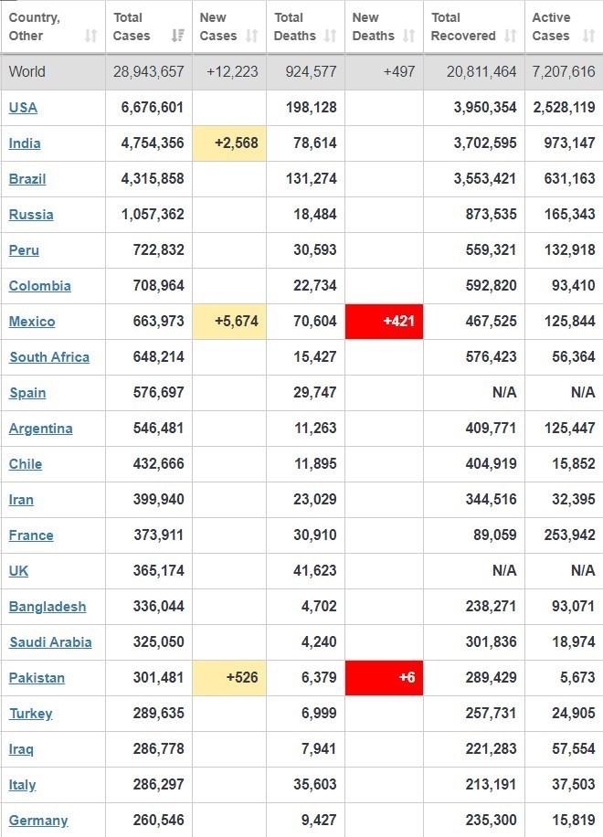Screen dimensions: 603x837
Task: Click Mexico's yellow +5,674 new cases cell
Action: click(x=229, y=321)
